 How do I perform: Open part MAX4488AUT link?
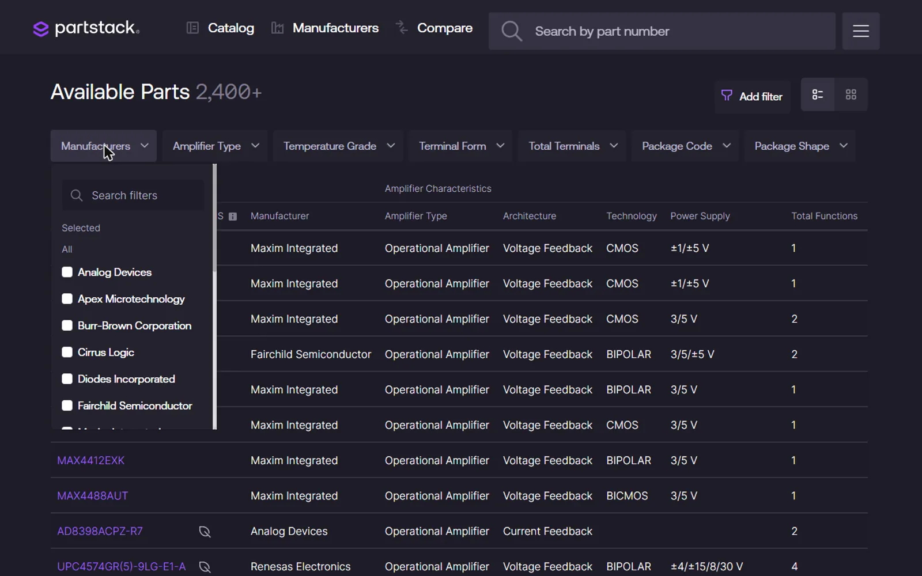[92, 496]
